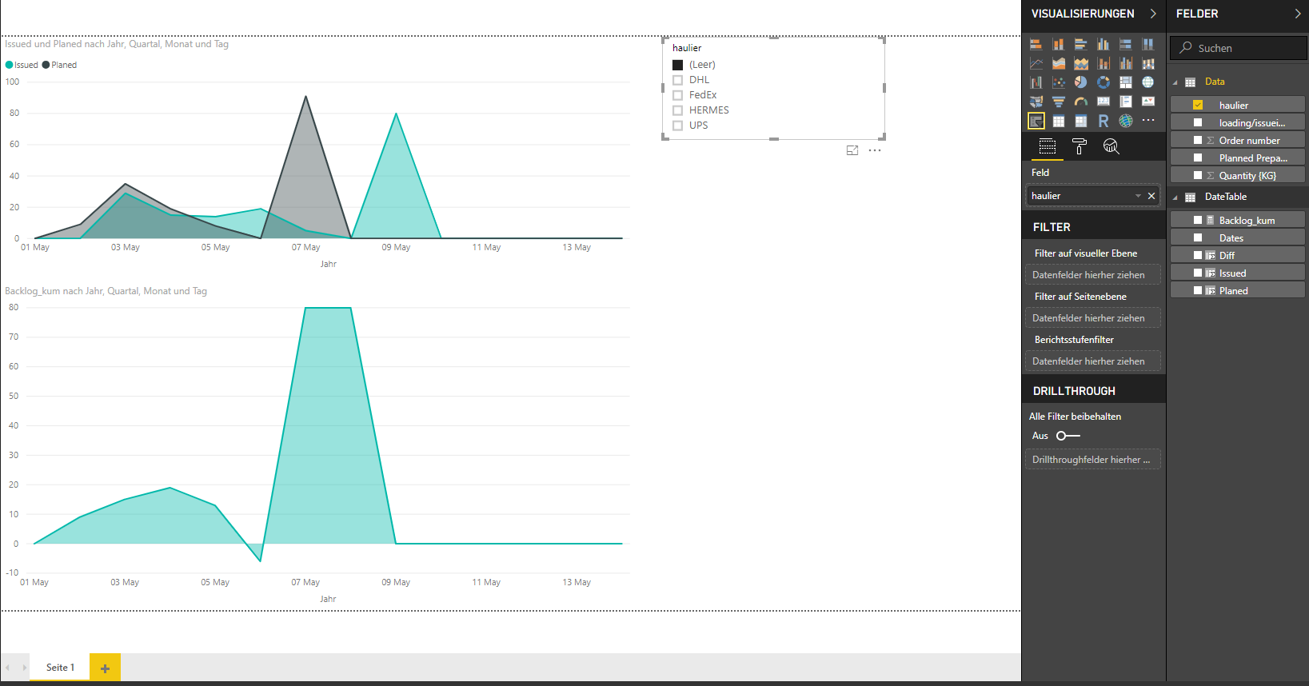
Task: Check DHL in the haulier slicer
Action: pos(678,80)
